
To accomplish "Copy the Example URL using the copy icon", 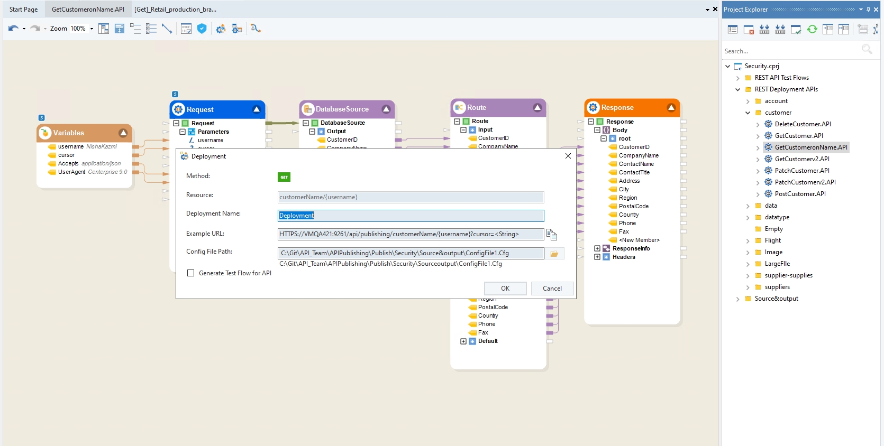I will (x=552, y=235).
